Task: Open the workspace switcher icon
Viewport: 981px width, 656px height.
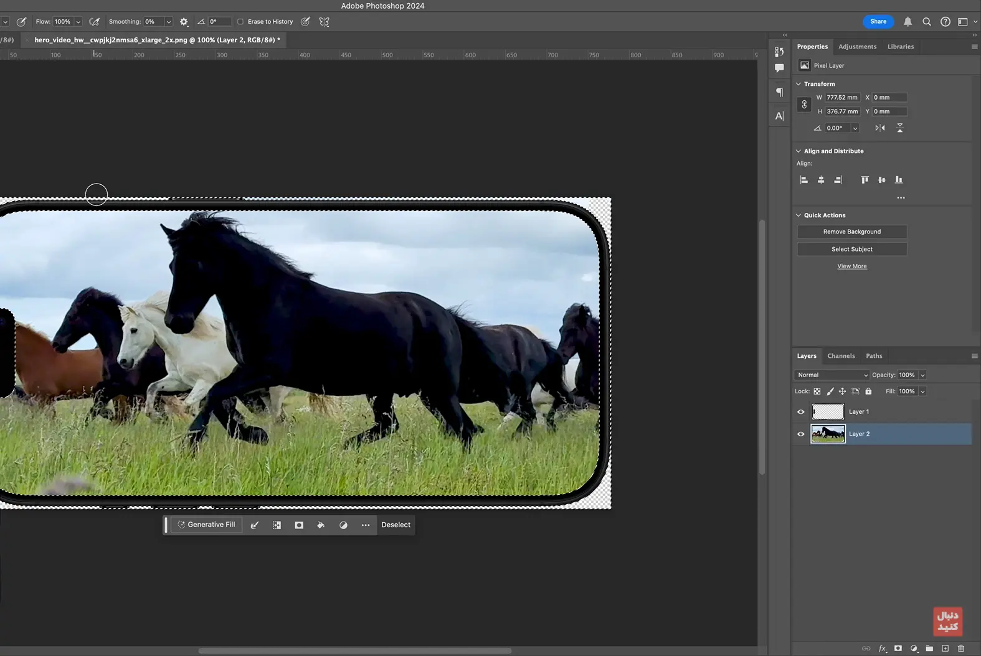Action: 963,22
